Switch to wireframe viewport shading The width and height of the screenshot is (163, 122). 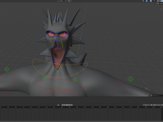click(160, 1)
